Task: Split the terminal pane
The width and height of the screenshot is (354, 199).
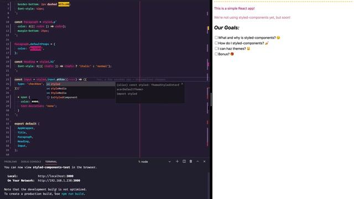Action: (x=184, y=161)
